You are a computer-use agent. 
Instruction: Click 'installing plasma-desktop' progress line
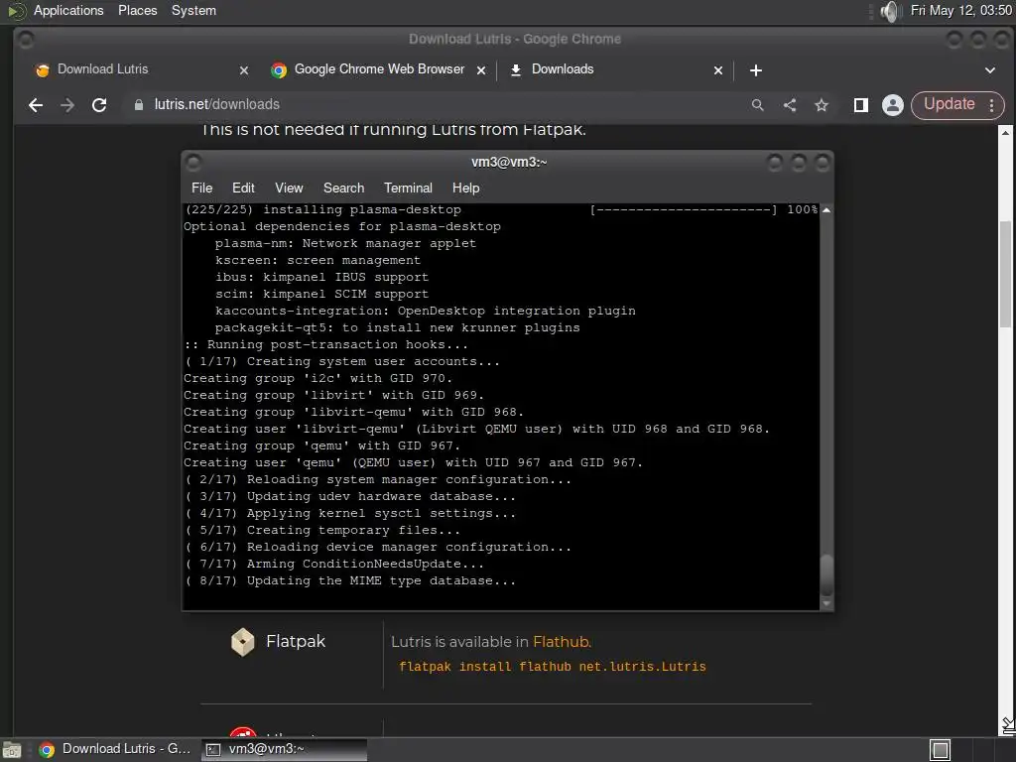tap(500, 210)
